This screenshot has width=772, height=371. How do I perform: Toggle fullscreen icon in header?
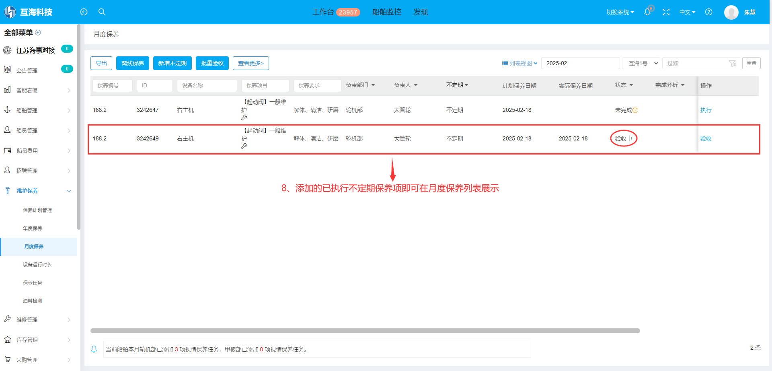point(666,12)
